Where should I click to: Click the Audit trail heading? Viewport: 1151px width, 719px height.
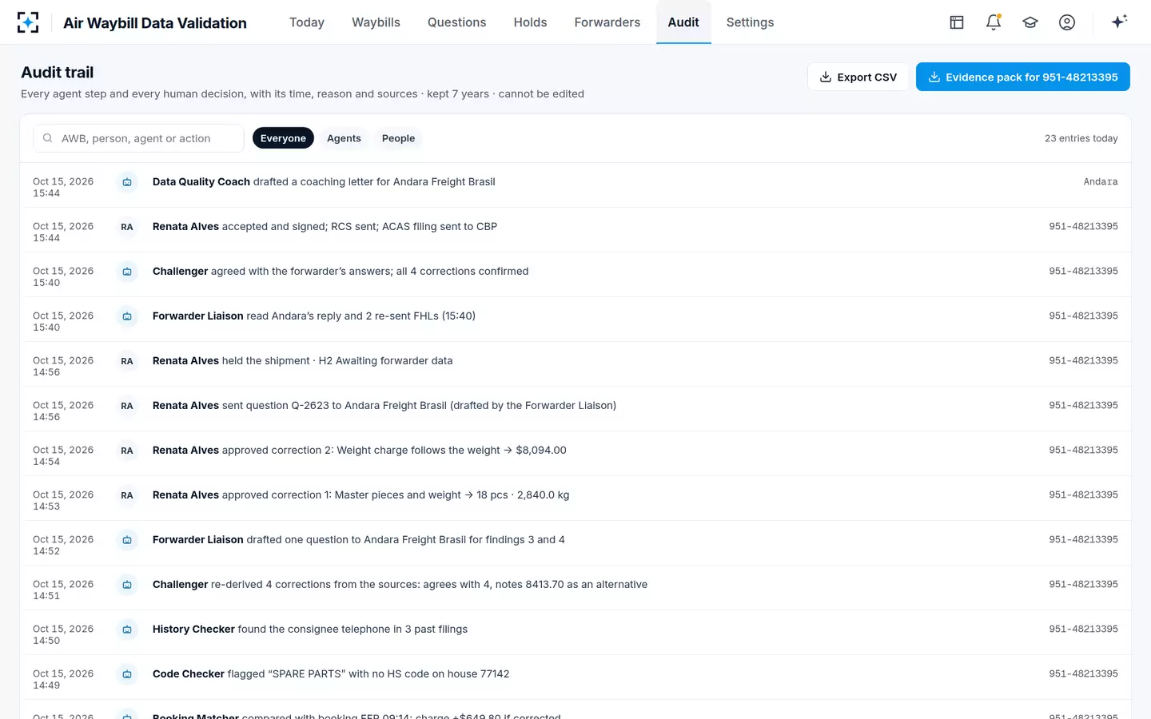[x=58, y=72]
